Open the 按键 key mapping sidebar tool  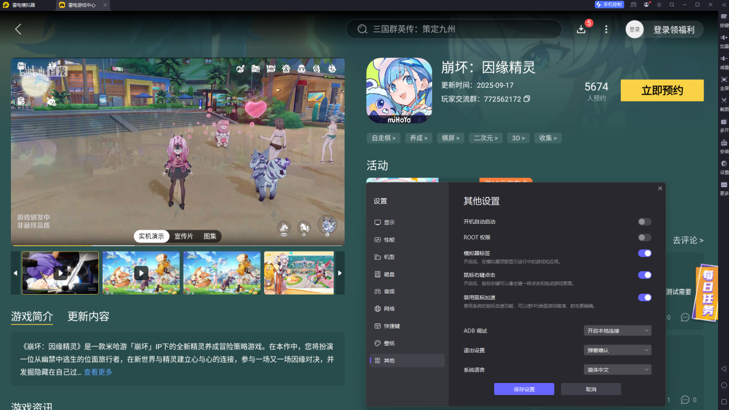pyautogui.click(x=724, y=20)
